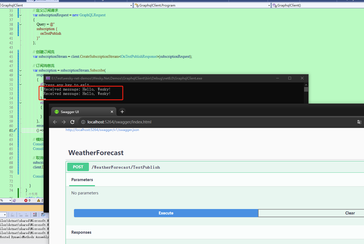The width and height of the screenshot is (364, 244).
Task: Open the GraphqlClient.Program type dropdown
Action: 202,5
